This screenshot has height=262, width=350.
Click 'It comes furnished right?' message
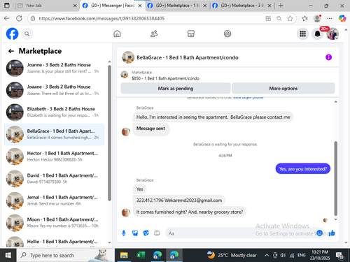pos(190,212)
